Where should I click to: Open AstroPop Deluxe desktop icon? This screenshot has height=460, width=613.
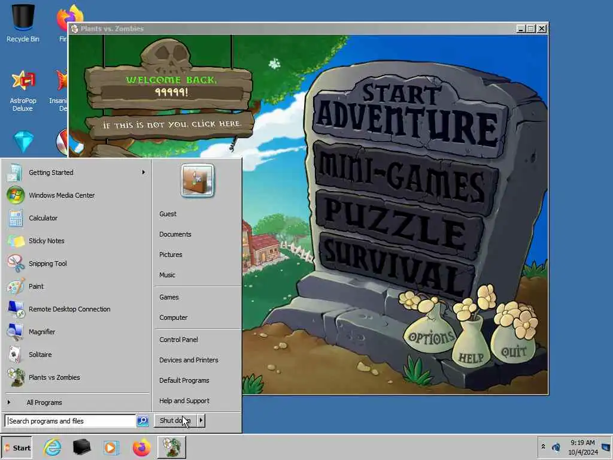(x=23, y=91)
